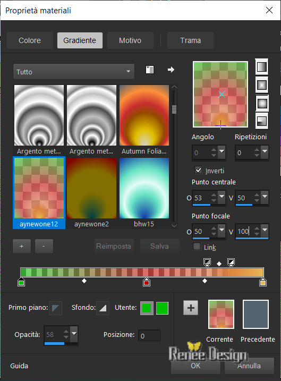The height and width of the screenshot is (381, 281).
Task: Click the Primo piano foreground icon
Action: pyautogui.click(x=55, y=308)
